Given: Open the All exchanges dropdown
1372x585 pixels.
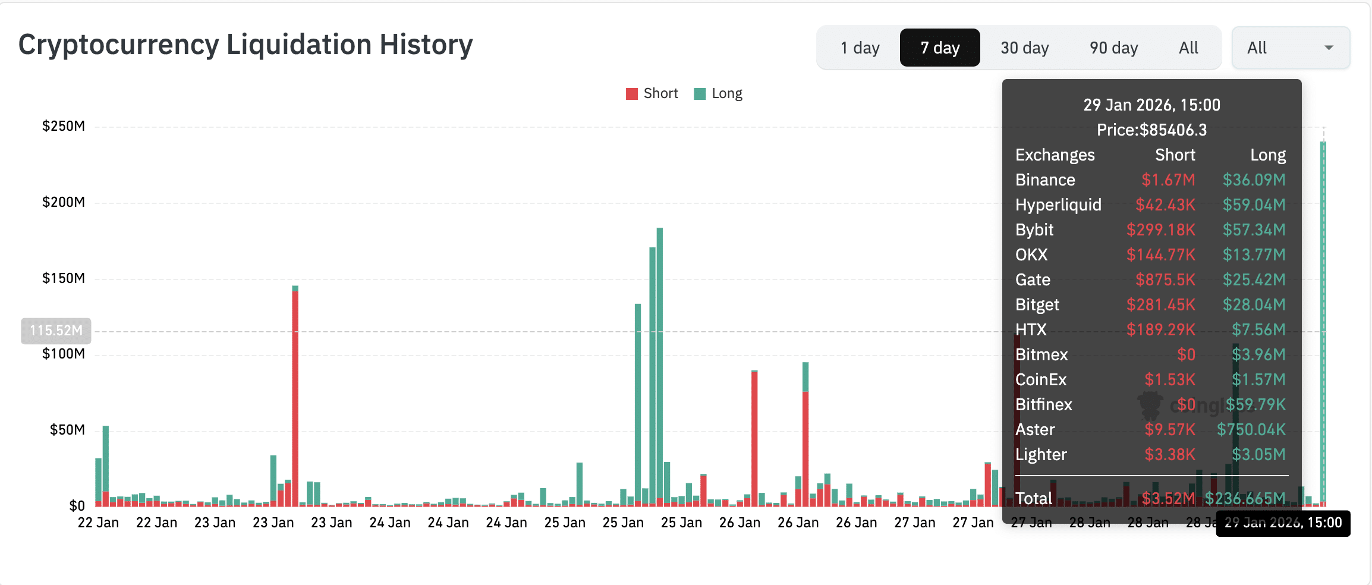Looking at the screenshot, I should pyautogui.click(x=1291, y=48).
